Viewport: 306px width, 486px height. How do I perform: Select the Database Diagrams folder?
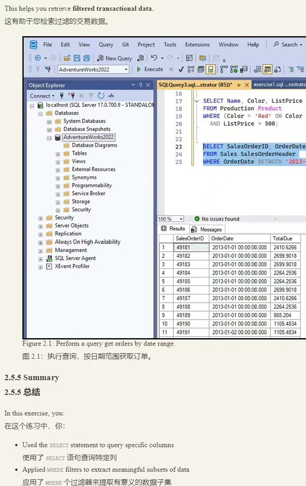[x=94, y=145]
